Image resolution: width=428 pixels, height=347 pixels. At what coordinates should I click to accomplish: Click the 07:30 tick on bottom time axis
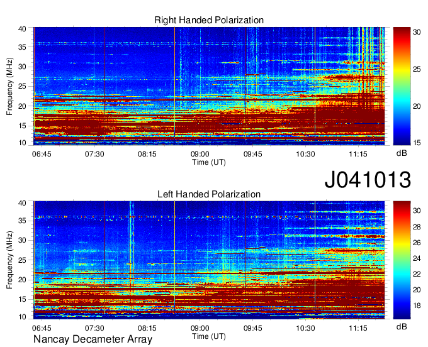pos(94,328)
